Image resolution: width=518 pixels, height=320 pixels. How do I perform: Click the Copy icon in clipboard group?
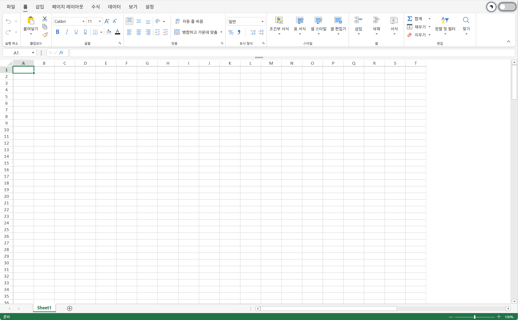45,27
